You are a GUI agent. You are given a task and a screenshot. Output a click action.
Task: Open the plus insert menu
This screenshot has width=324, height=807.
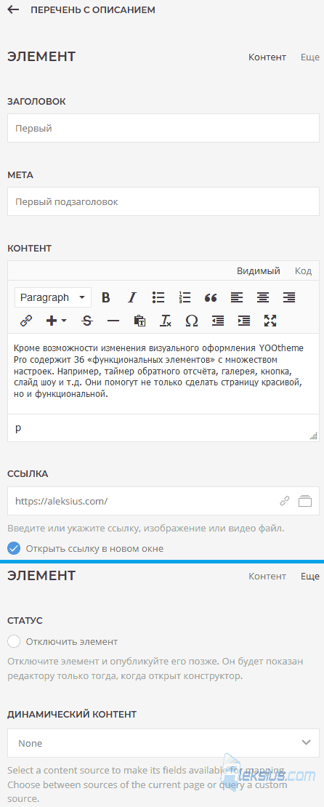coord(56,321)
